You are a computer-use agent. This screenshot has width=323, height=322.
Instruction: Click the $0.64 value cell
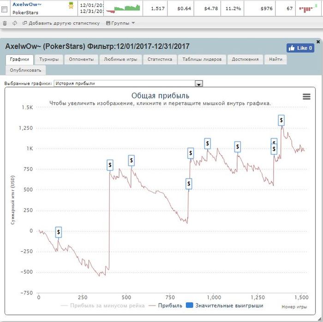click(x=181, y=8)
